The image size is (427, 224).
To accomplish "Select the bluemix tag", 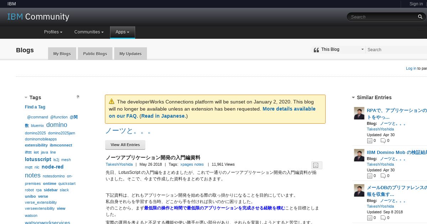I will pos(37,126).
